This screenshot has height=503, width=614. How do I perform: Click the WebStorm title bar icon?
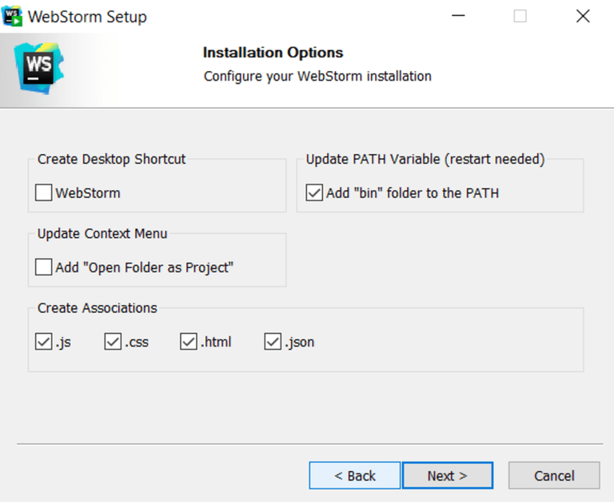[x=13, y=16]
